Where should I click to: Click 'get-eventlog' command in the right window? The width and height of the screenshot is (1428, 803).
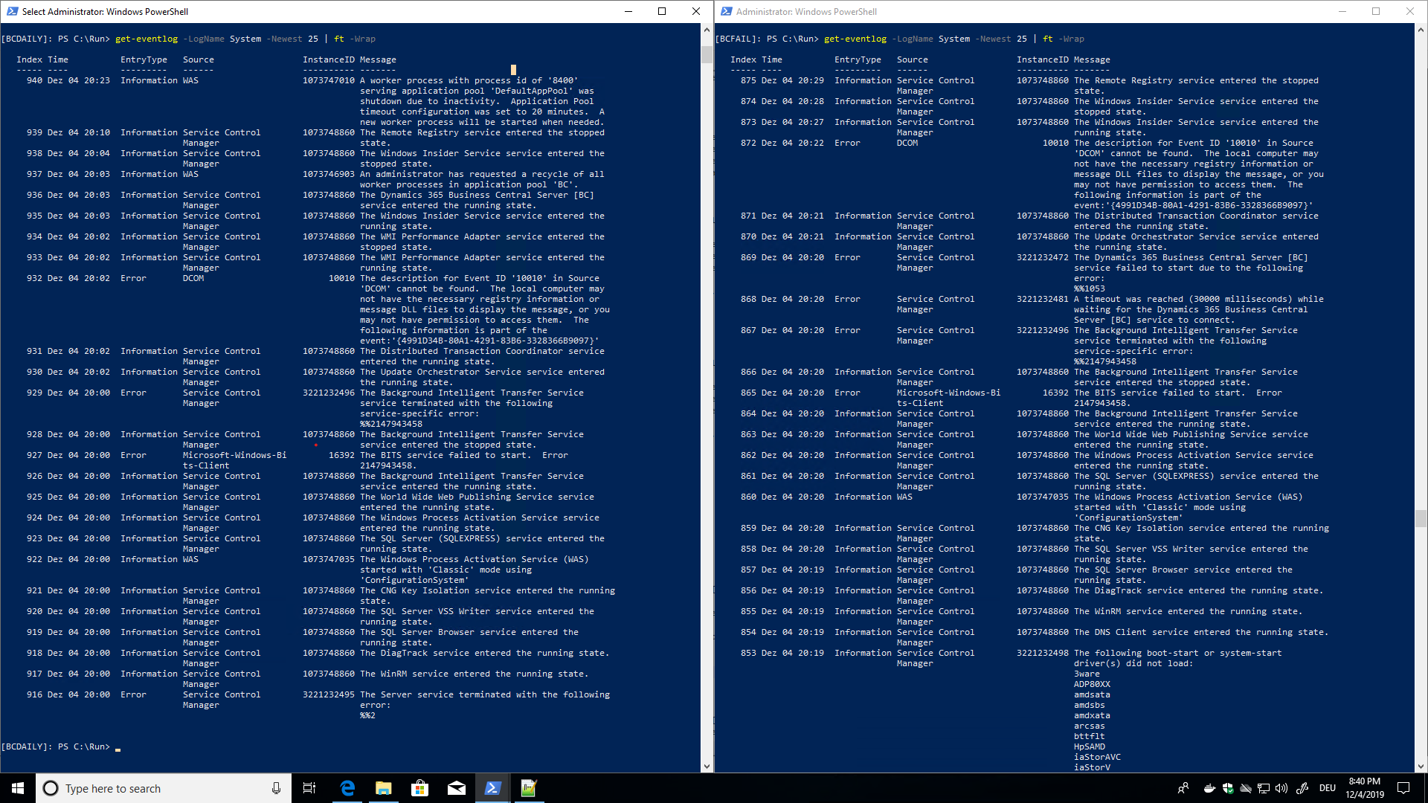855,39
